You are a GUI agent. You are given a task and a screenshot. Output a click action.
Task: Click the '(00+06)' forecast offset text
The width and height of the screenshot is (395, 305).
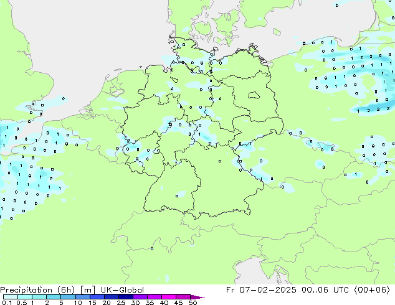click(x=372, y=290)
